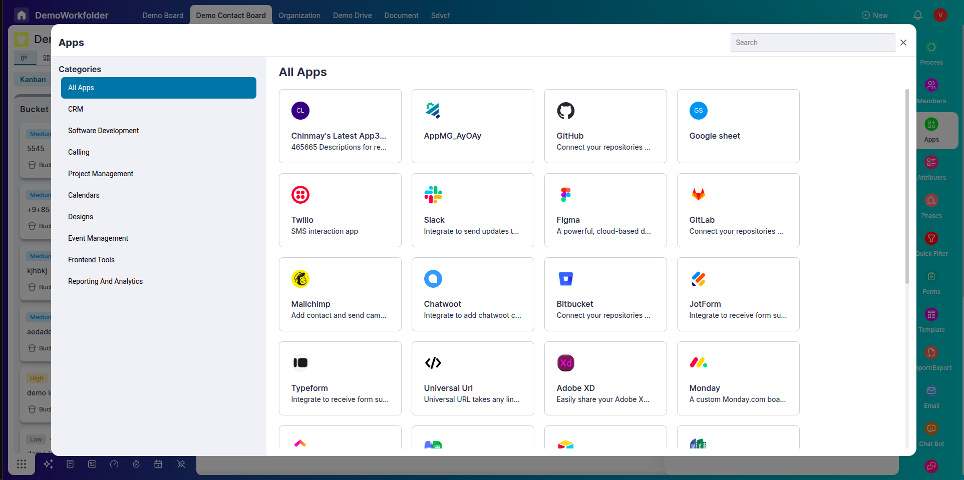
Task: Switch to the Sdvcf tab
Action: tap(441, 16)
